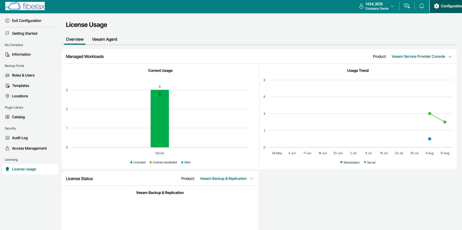This screenshot has width=462, height=230.
Task: Click the Locations pin icon
Action: [x=8, y=96]
